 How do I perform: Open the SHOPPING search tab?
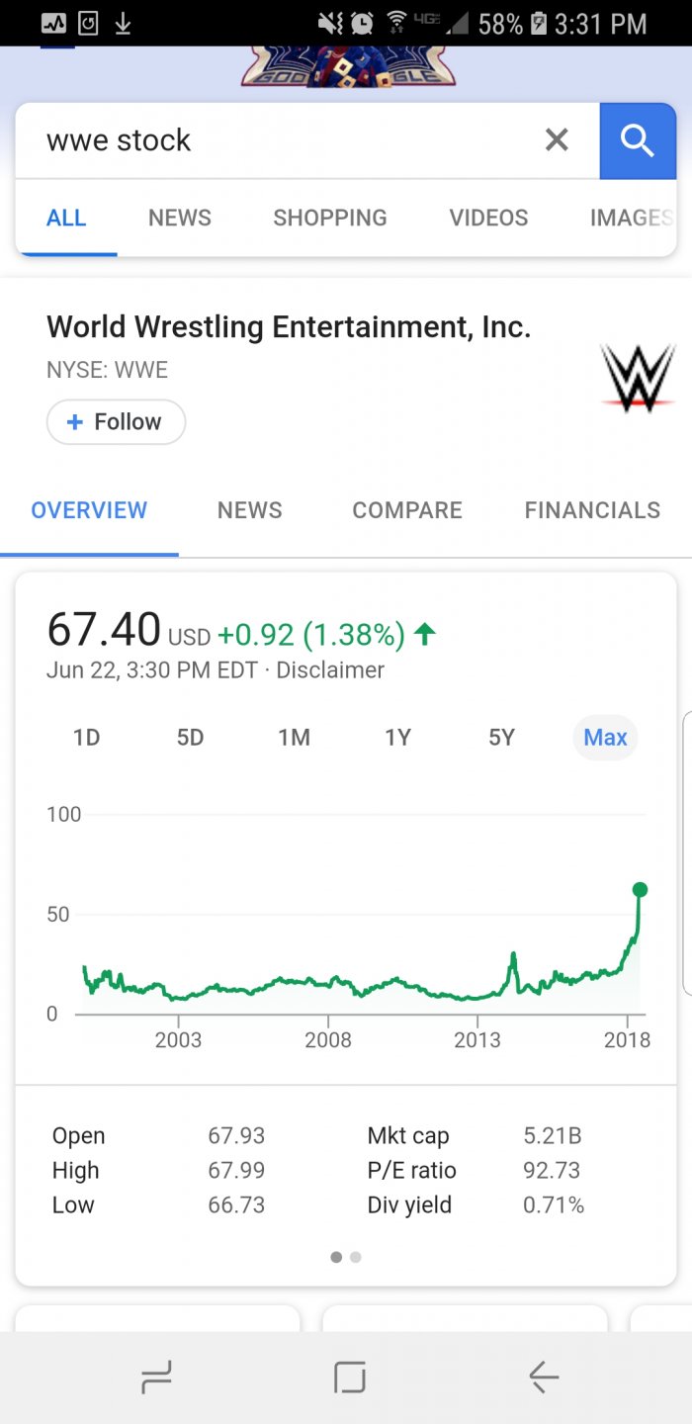click(x=330, y=218)
